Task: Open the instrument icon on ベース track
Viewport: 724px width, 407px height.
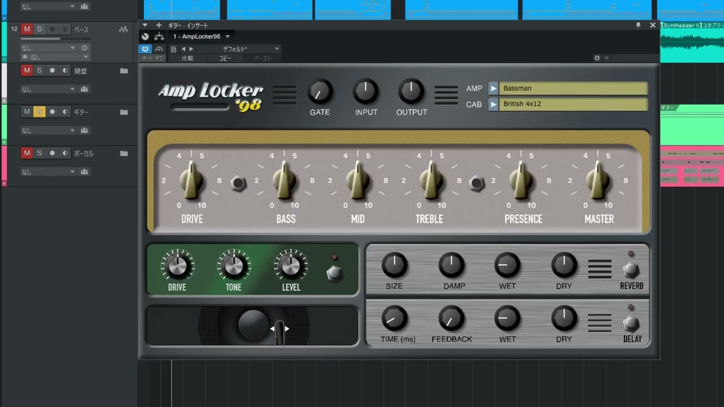Action: (123, 29)
